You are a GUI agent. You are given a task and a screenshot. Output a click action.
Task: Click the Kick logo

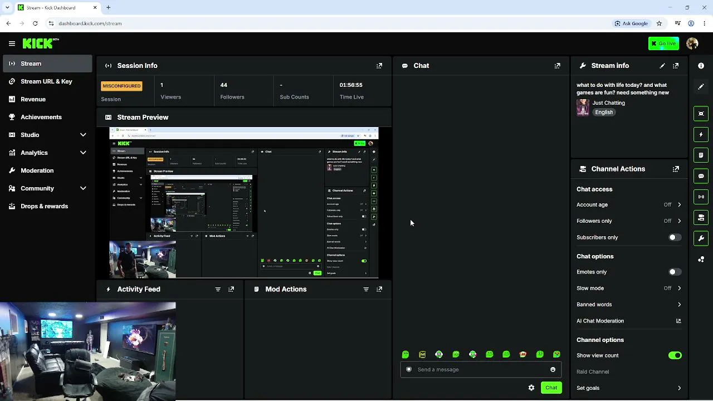pos(41,43)
